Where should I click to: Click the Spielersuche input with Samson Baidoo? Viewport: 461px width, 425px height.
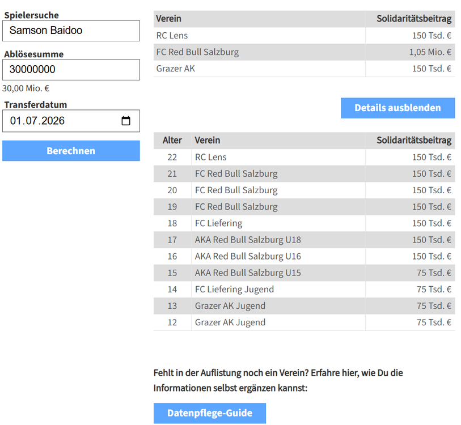point(71,31)
